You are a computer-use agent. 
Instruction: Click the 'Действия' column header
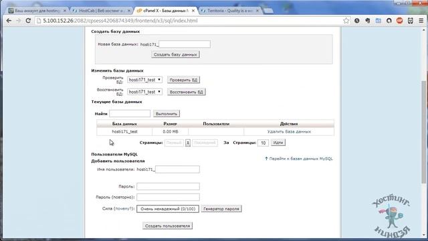tap(289, 124)
